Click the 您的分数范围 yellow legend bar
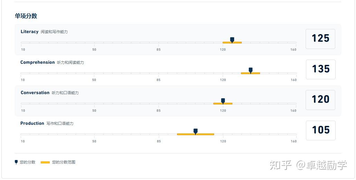Image resolution: width=356 pixels, height=180 pixels. [45, 162]
